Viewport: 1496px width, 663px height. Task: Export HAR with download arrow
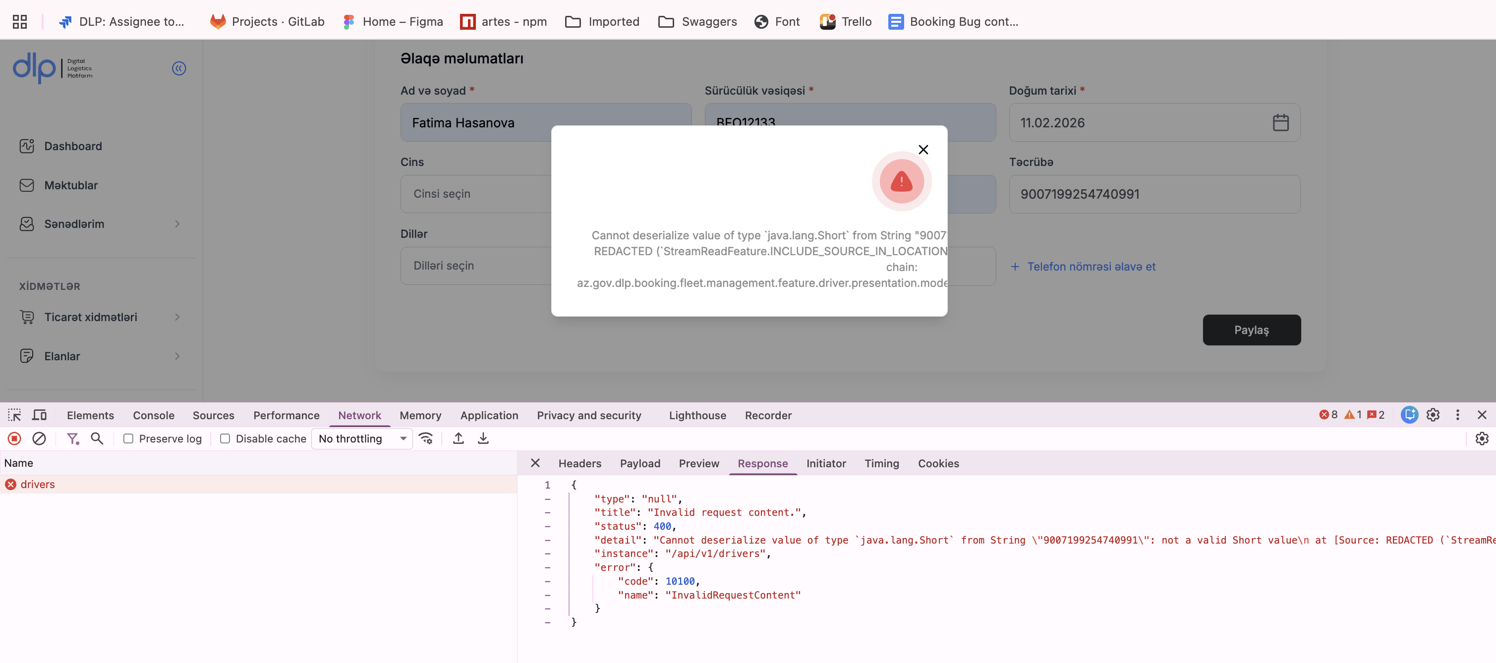click(x=483, y=439)
